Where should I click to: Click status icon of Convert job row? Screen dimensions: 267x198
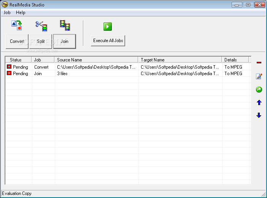(9, 66)
